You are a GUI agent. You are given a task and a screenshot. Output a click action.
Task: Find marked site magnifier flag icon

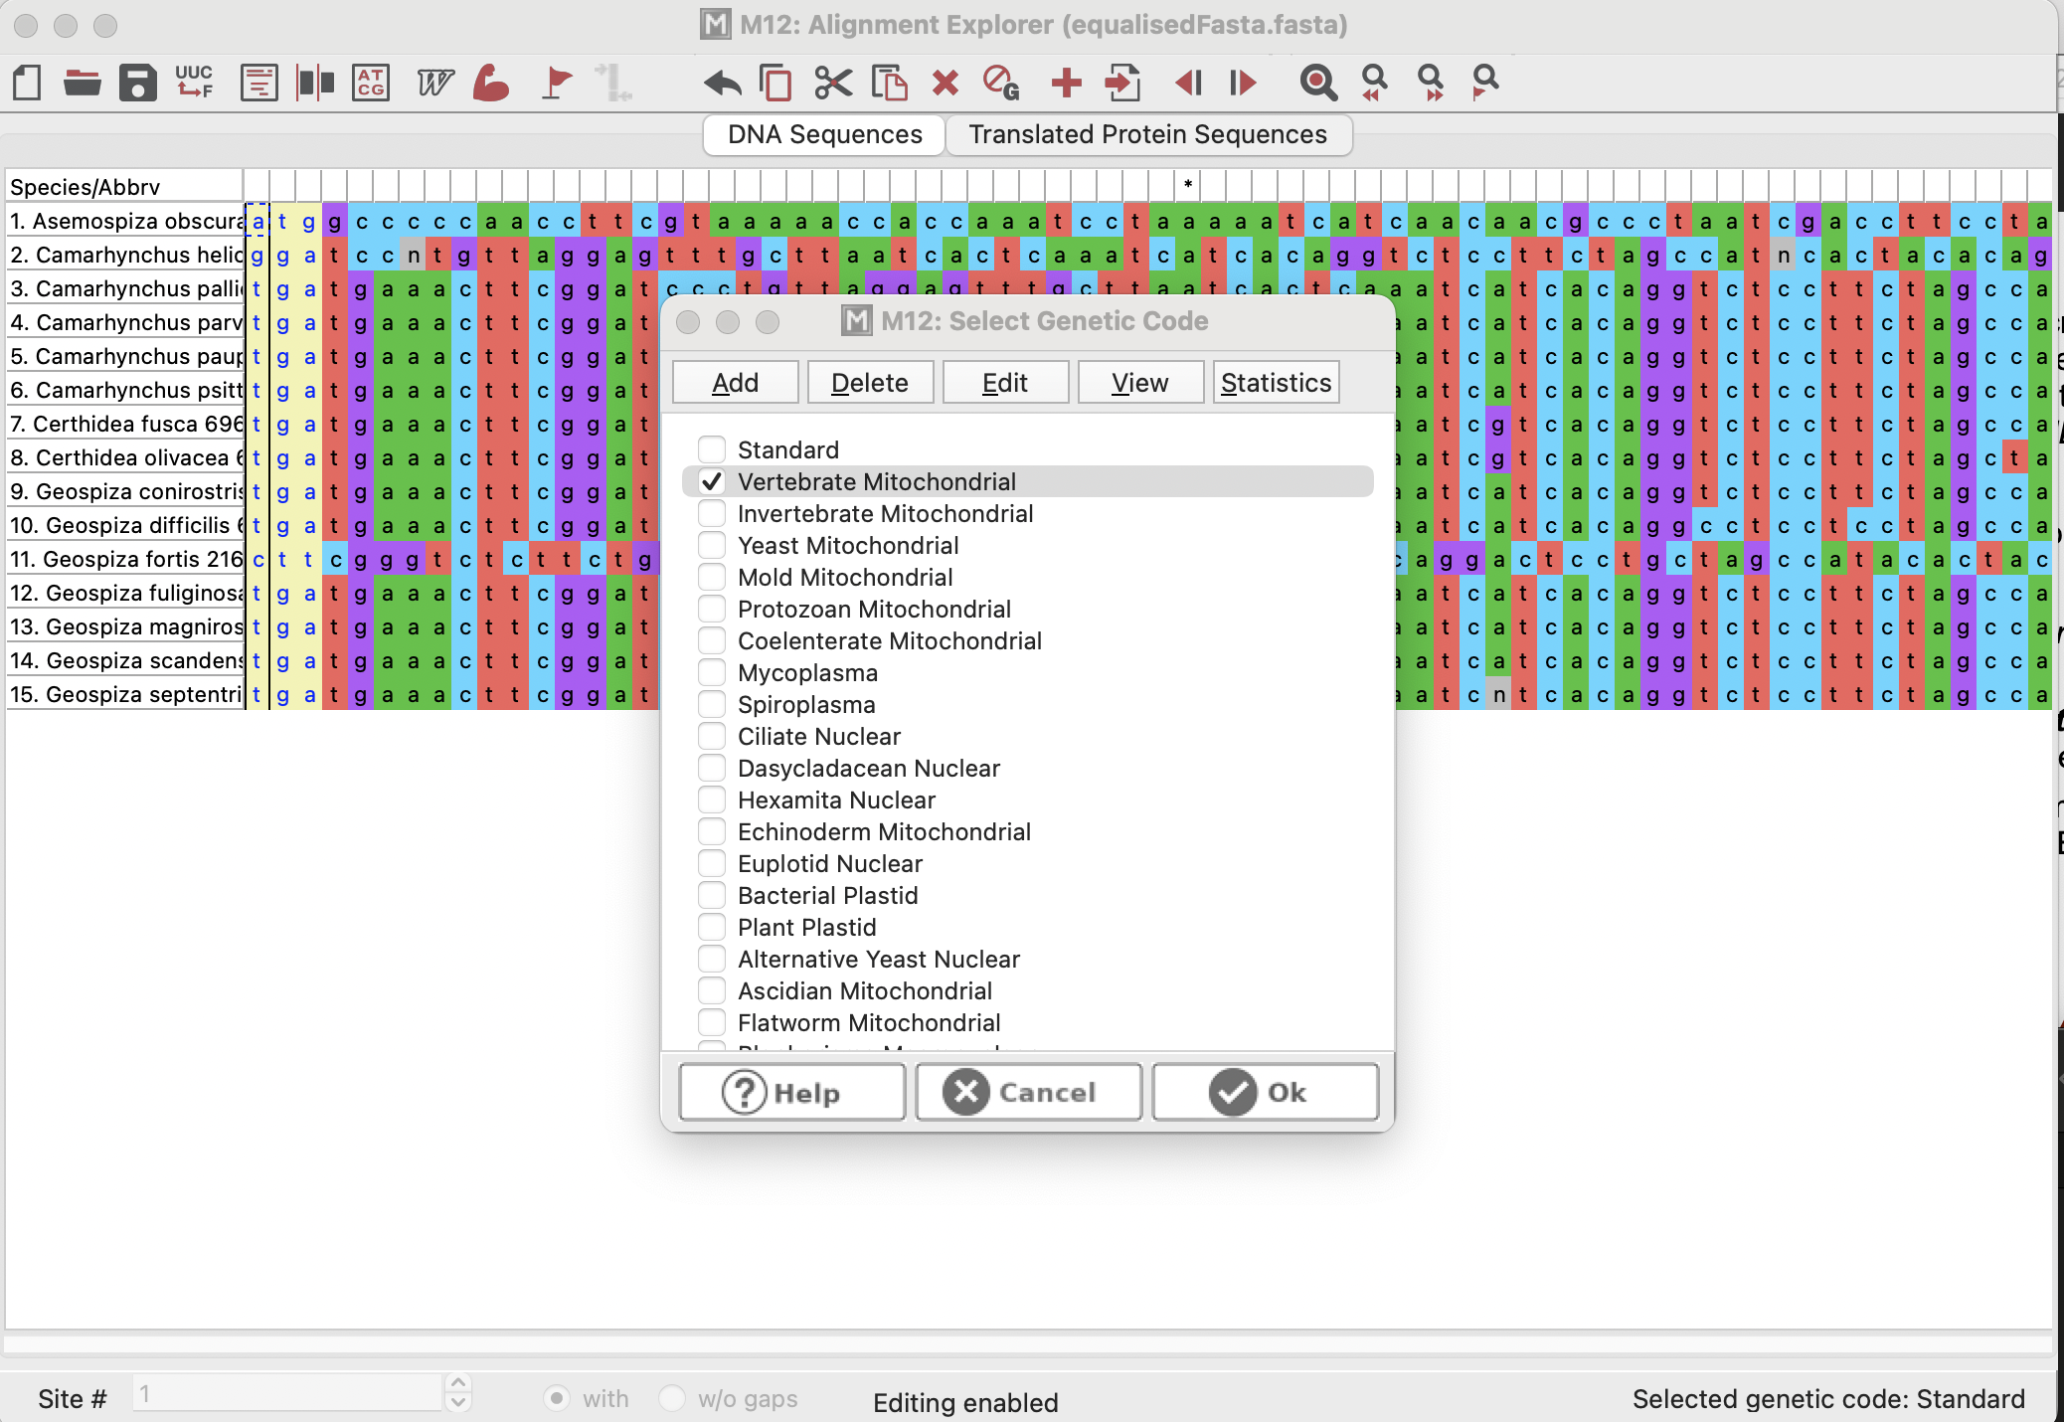point(1485,83)
